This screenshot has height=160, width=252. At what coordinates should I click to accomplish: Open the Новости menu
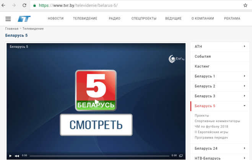click(55, 19)
